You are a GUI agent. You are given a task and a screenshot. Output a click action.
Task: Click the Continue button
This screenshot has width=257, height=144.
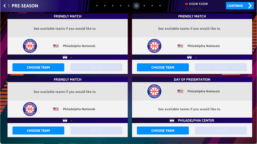point(240,6)
